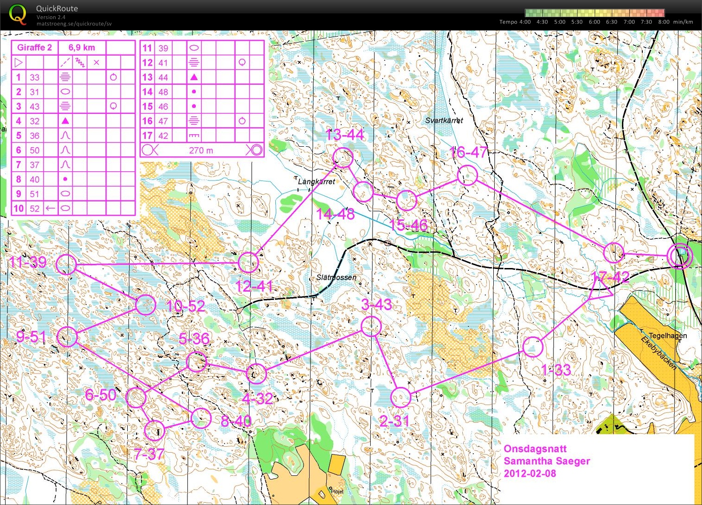Image resolution: width=702 pixels, height=505 pixels.
Task: Click the QuickRoute Q logo
Action: [18, 14]
